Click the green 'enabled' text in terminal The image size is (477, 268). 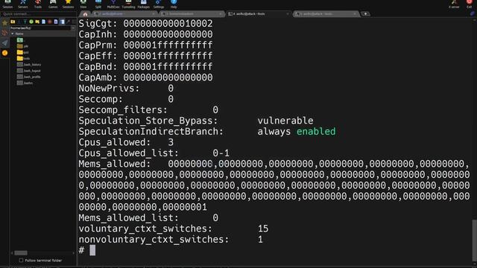316,132
